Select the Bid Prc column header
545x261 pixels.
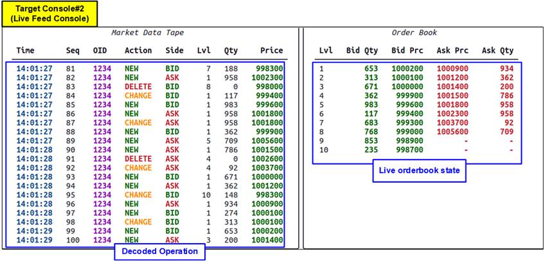click(407, 50)
